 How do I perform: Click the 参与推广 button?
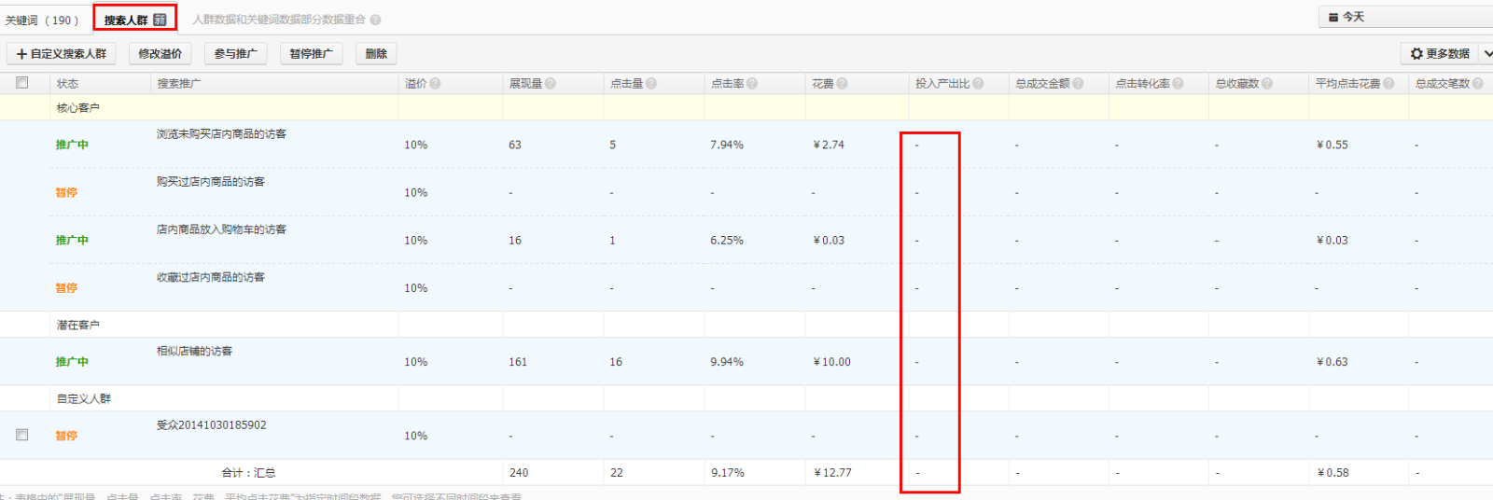[236, 54]
